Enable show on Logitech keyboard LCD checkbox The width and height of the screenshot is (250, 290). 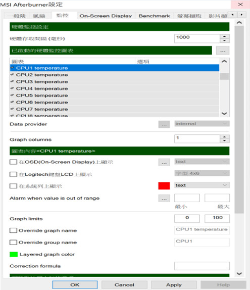pos(13,174)
